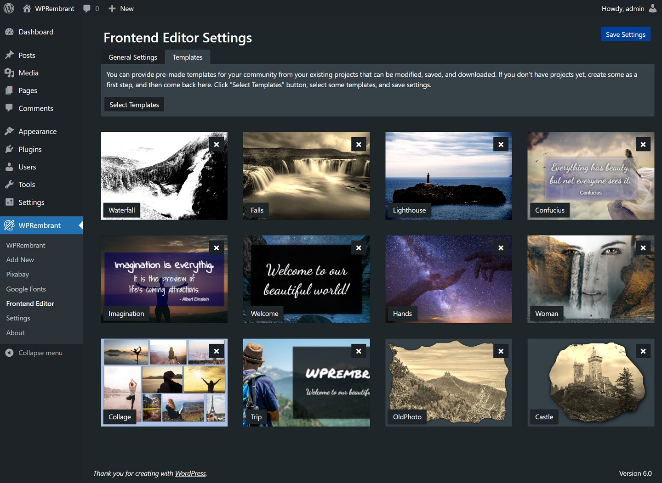
Task: Select the WPRembrant top-level menu
Action: coord(41,225)
